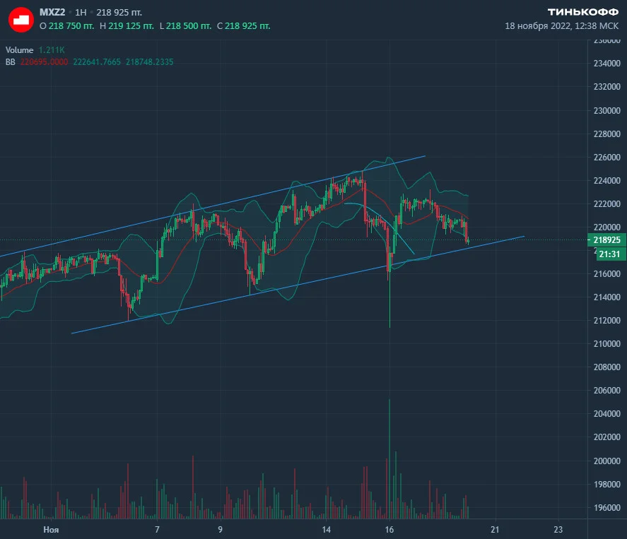
Task: Click the BB upper value 222641.7665
Action: click(97, 62)
